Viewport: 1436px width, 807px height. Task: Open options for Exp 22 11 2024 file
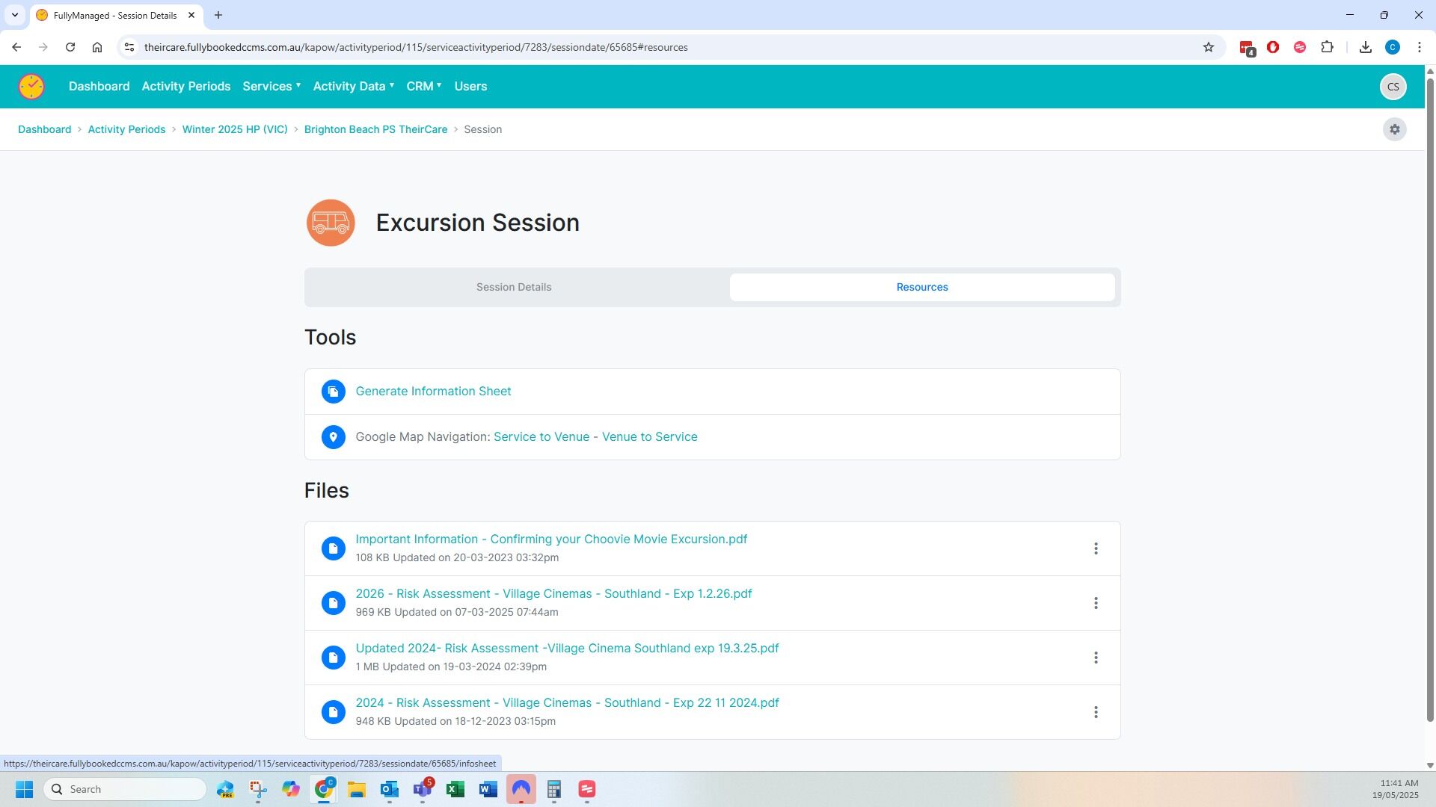point(1096,712)
